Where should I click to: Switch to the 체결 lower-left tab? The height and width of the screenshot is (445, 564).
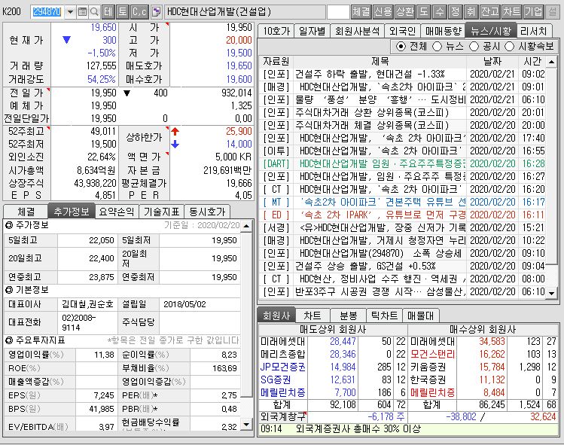pos(26,212)
